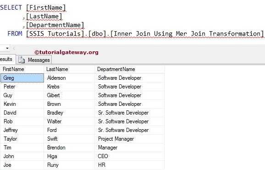
Task: Click [DepartmentName] in the query editor
Action: (55, 25)
